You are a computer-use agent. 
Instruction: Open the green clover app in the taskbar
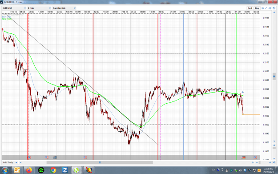[41, 170]
